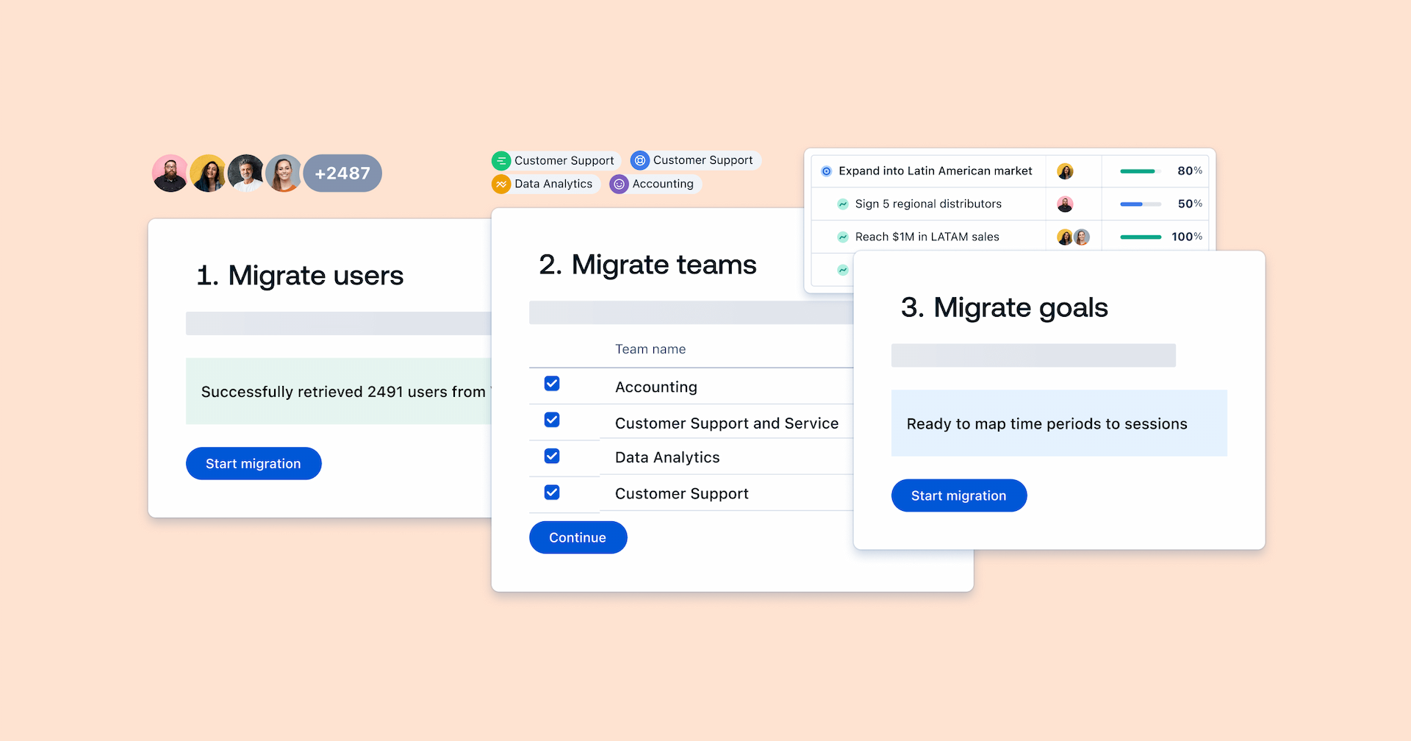The width and height of the screenshot is (1411, 741).
Task: Click Start migration in Migrate users card
Action: point(254,464)
